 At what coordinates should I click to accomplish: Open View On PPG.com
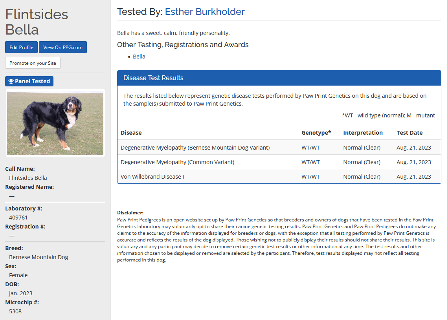[x=63, y=47]
